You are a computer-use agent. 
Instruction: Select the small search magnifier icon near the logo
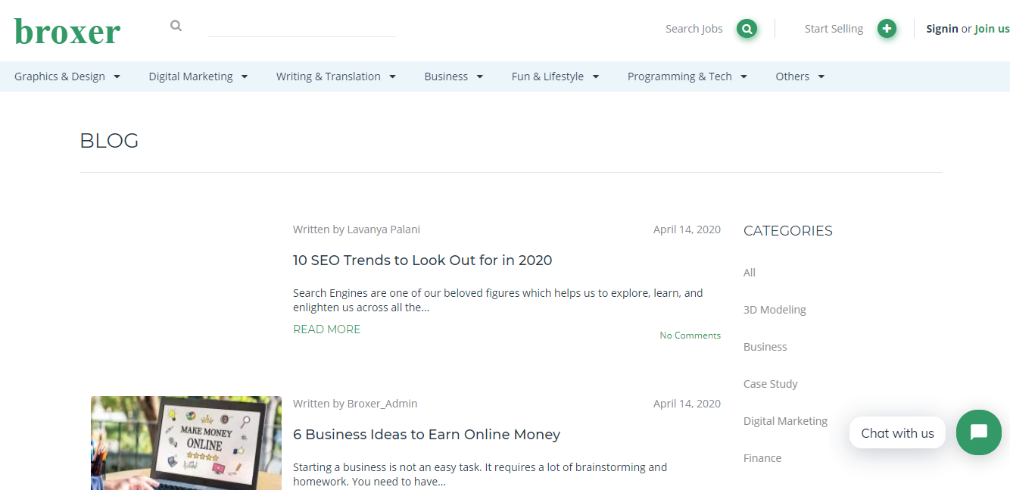click(x=176, y=25)
